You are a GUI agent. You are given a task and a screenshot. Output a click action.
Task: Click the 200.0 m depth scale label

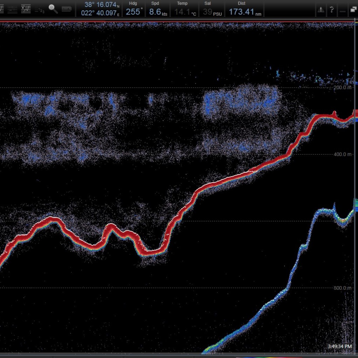[x=342, y=87]
